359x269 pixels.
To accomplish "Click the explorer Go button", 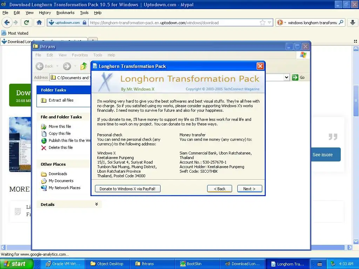I will [299, 77].
